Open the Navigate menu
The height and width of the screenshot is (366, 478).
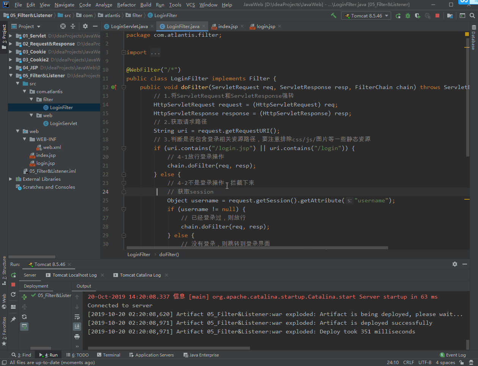(64, 5)
